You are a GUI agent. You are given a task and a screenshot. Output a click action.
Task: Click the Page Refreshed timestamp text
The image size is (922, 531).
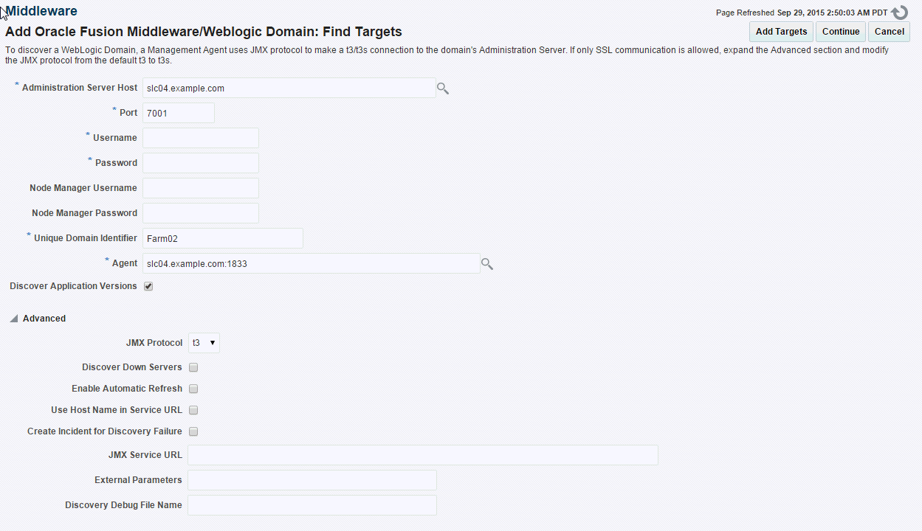coord(802,13)
